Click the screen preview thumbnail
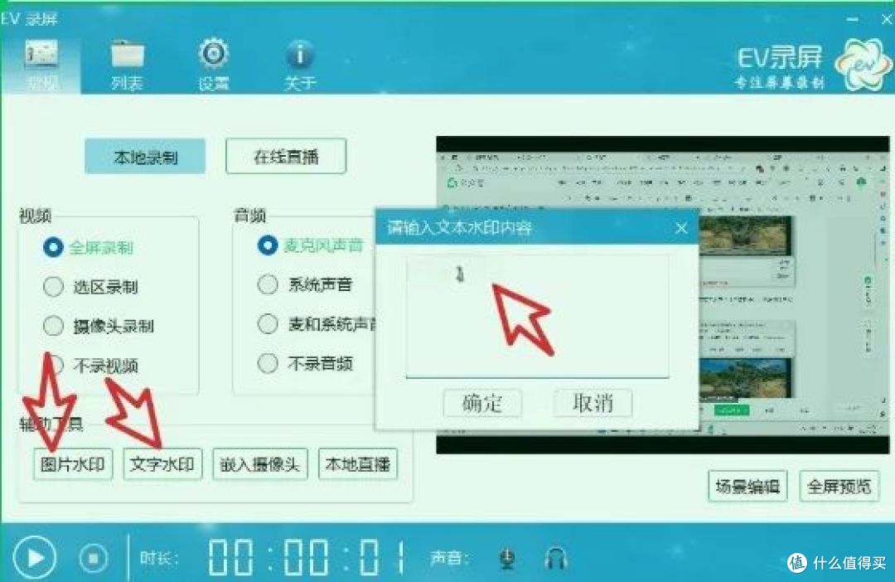This screenshot has height=582, width=895. (x=663, y=294)
